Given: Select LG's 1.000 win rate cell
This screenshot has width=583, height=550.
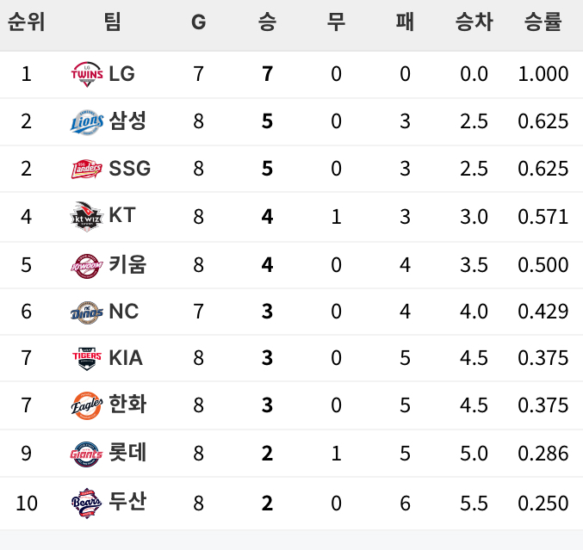Looking at the screenshot, I should pos(543,74).
